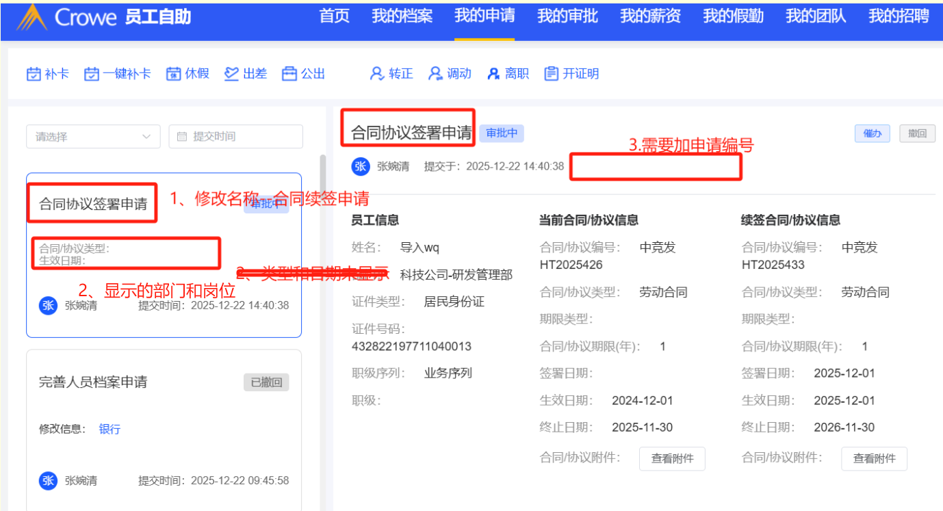
Task: Click name value 导入wq
Action: pos(419,248)
